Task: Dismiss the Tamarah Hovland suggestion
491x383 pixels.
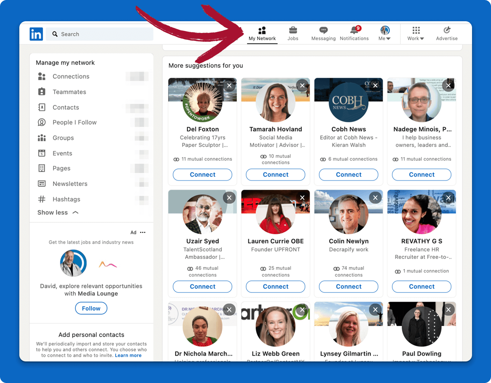Action: coord(302,86)
